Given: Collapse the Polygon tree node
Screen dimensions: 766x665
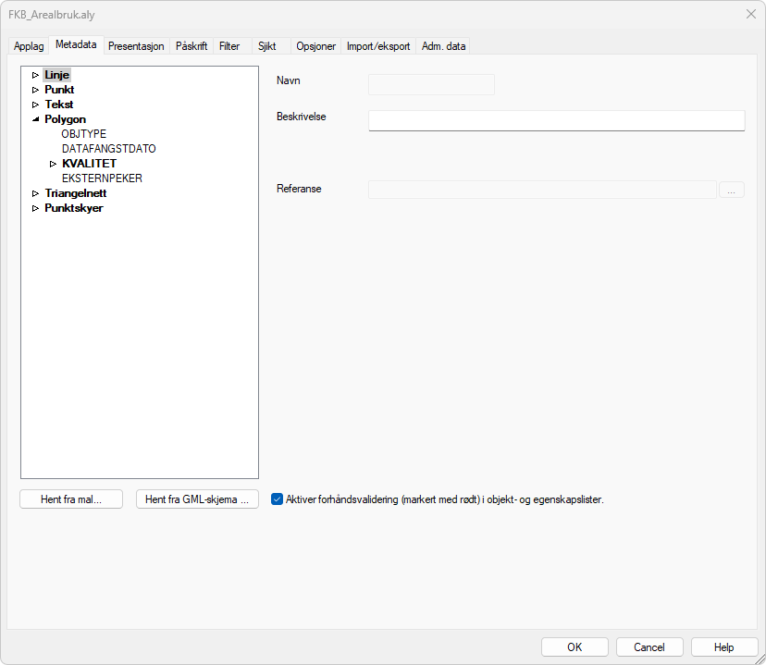Looking at the screenshot, I should 36,118.
